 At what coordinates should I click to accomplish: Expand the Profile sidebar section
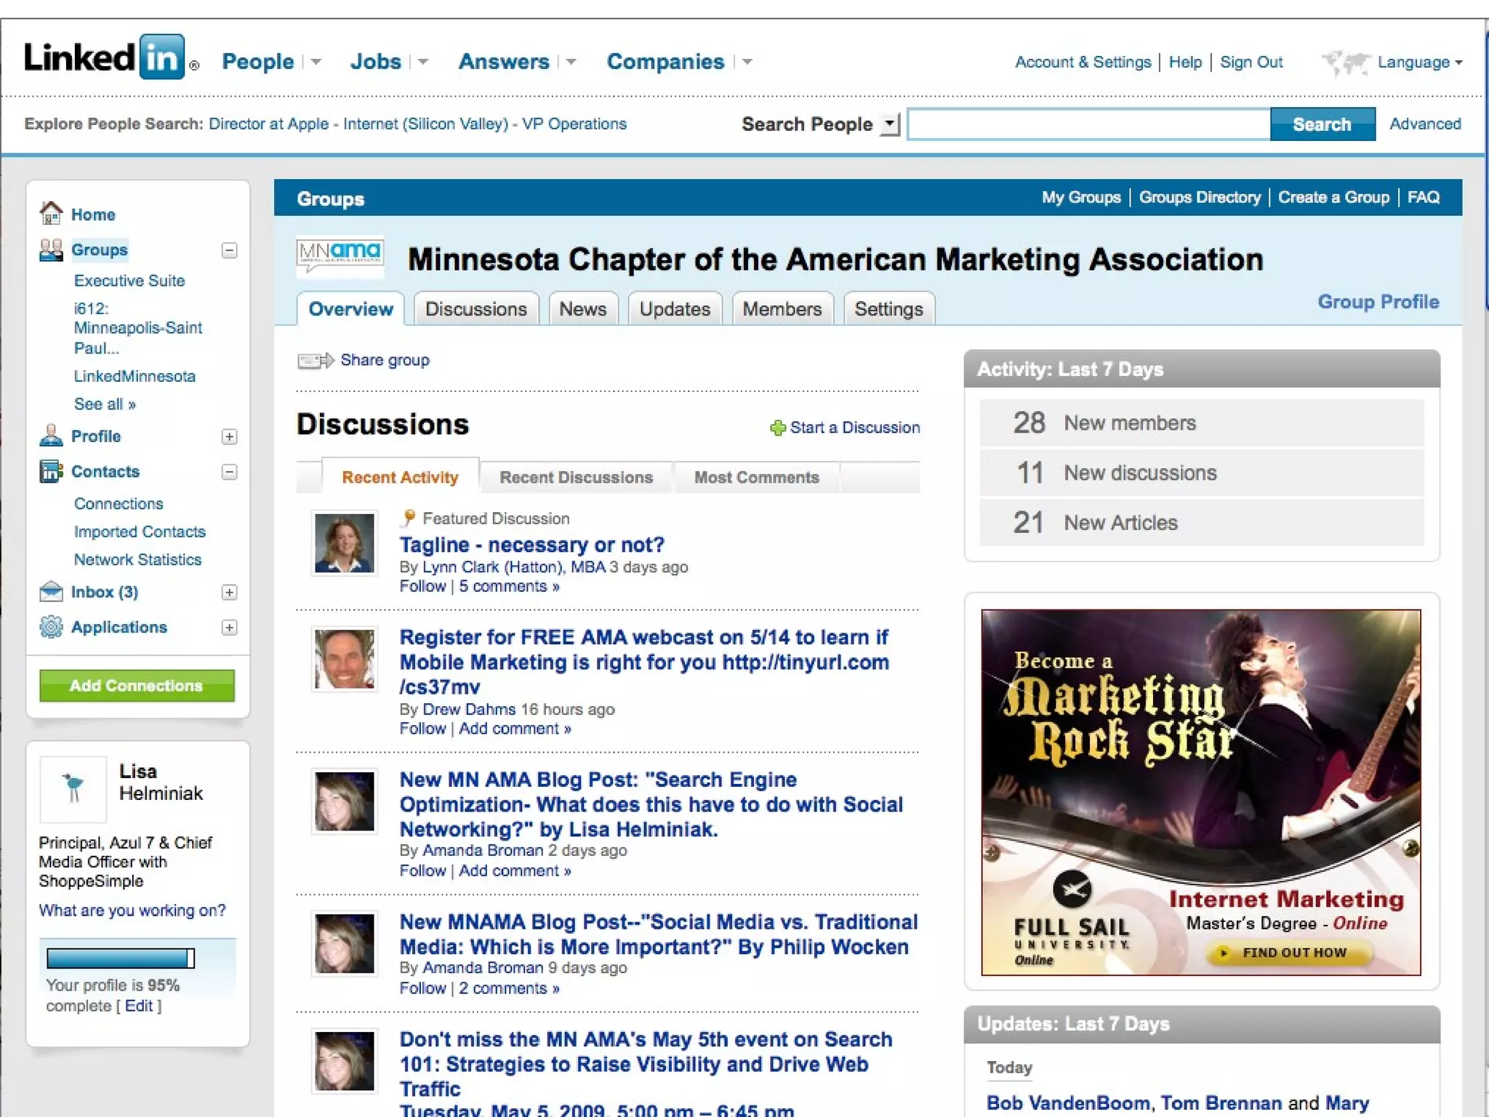[x=229, y=436]
